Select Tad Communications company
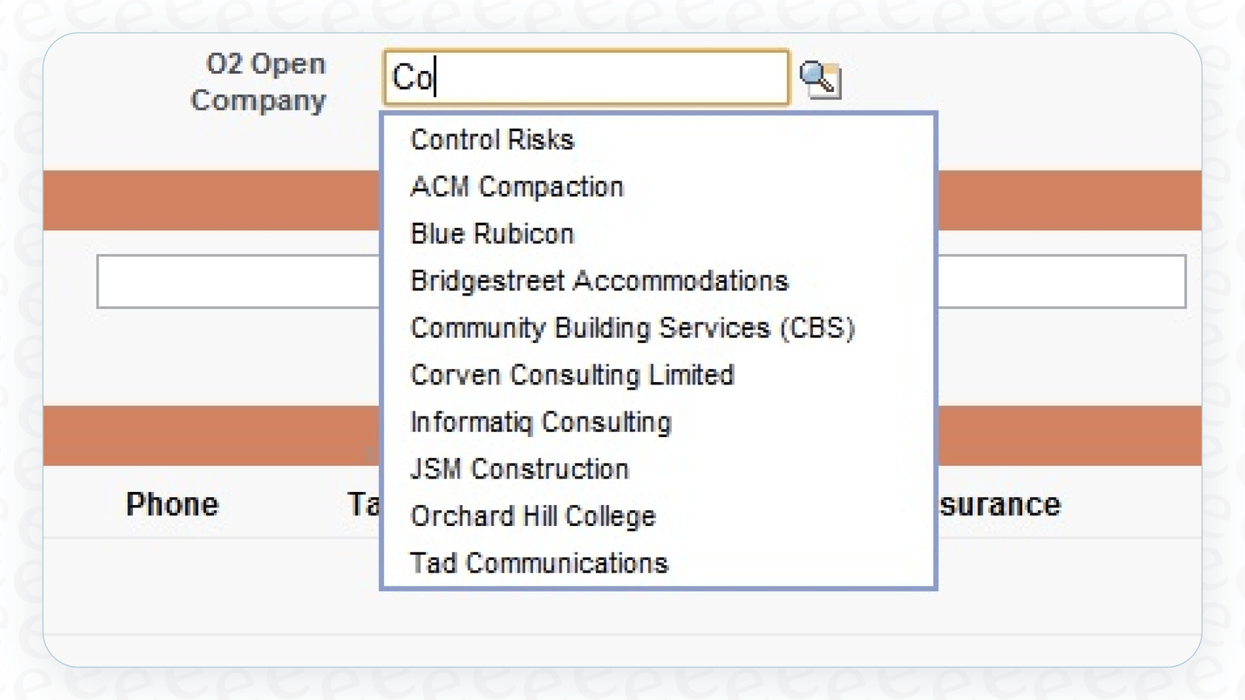The image size is (1245, 700). point(539,563)
